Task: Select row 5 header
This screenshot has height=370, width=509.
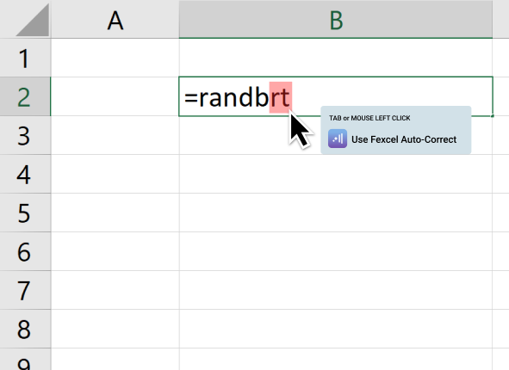Action: [x=25, y=213]
